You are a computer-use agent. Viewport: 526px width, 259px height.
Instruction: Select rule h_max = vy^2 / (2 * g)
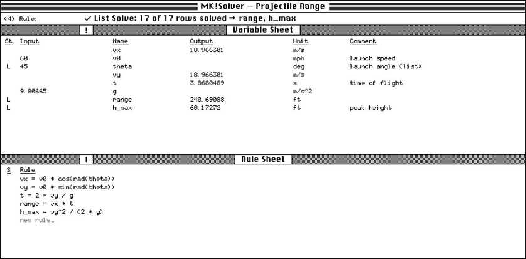62,212
